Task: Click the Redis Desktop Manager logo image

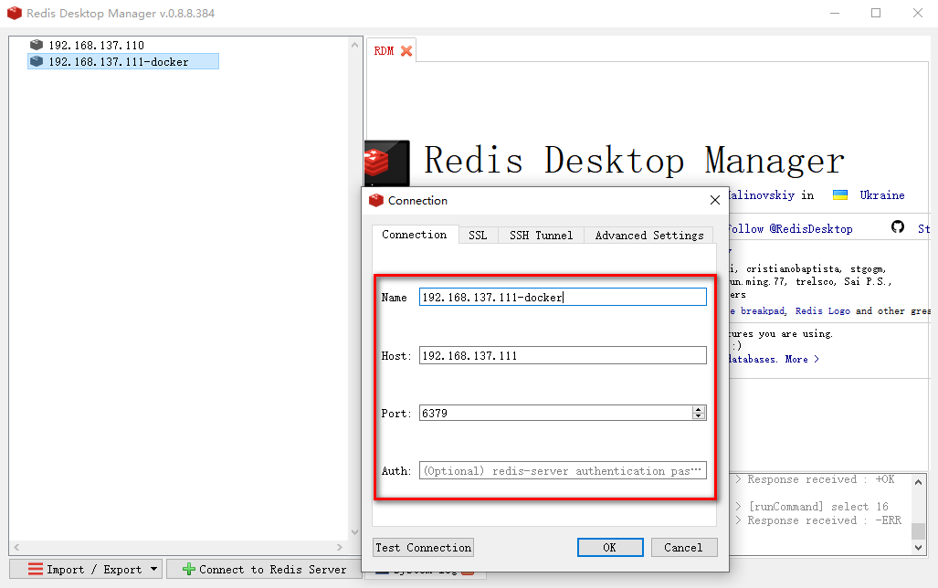Action: point(387,163)
